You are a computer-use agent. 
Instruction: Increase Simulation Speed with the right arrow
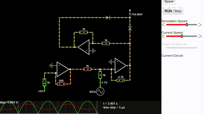(x=200, y=25)
